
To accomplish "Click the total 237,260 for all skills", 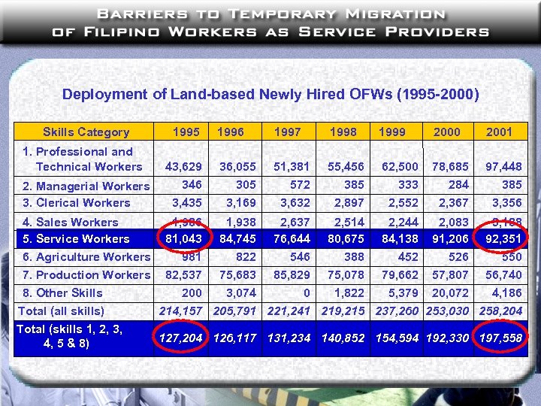I will click(397, 311).
